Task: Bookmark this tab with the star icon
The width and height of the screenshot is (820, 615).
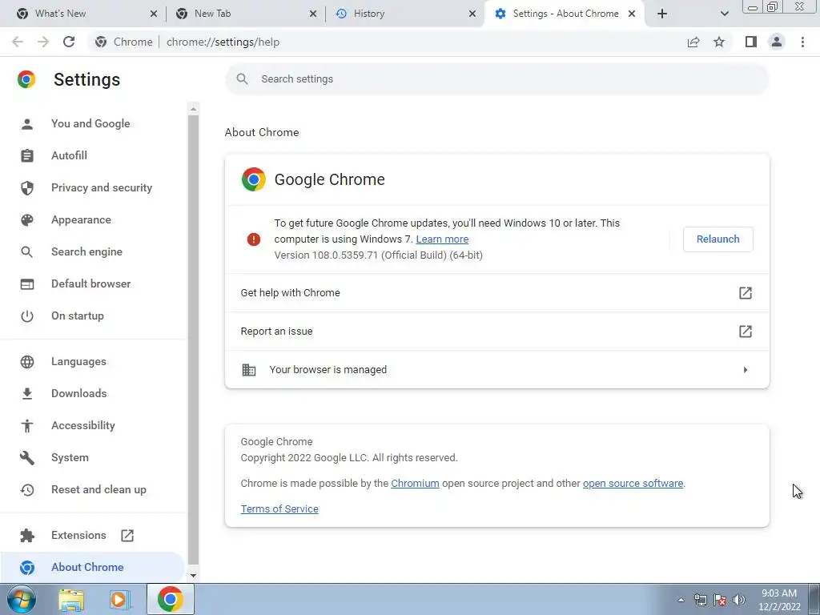Action: click(719, 42)
